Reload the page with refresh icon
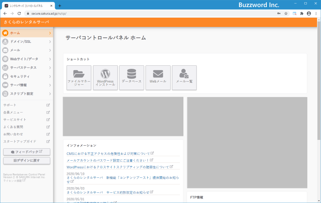 (x=19, y=14)
